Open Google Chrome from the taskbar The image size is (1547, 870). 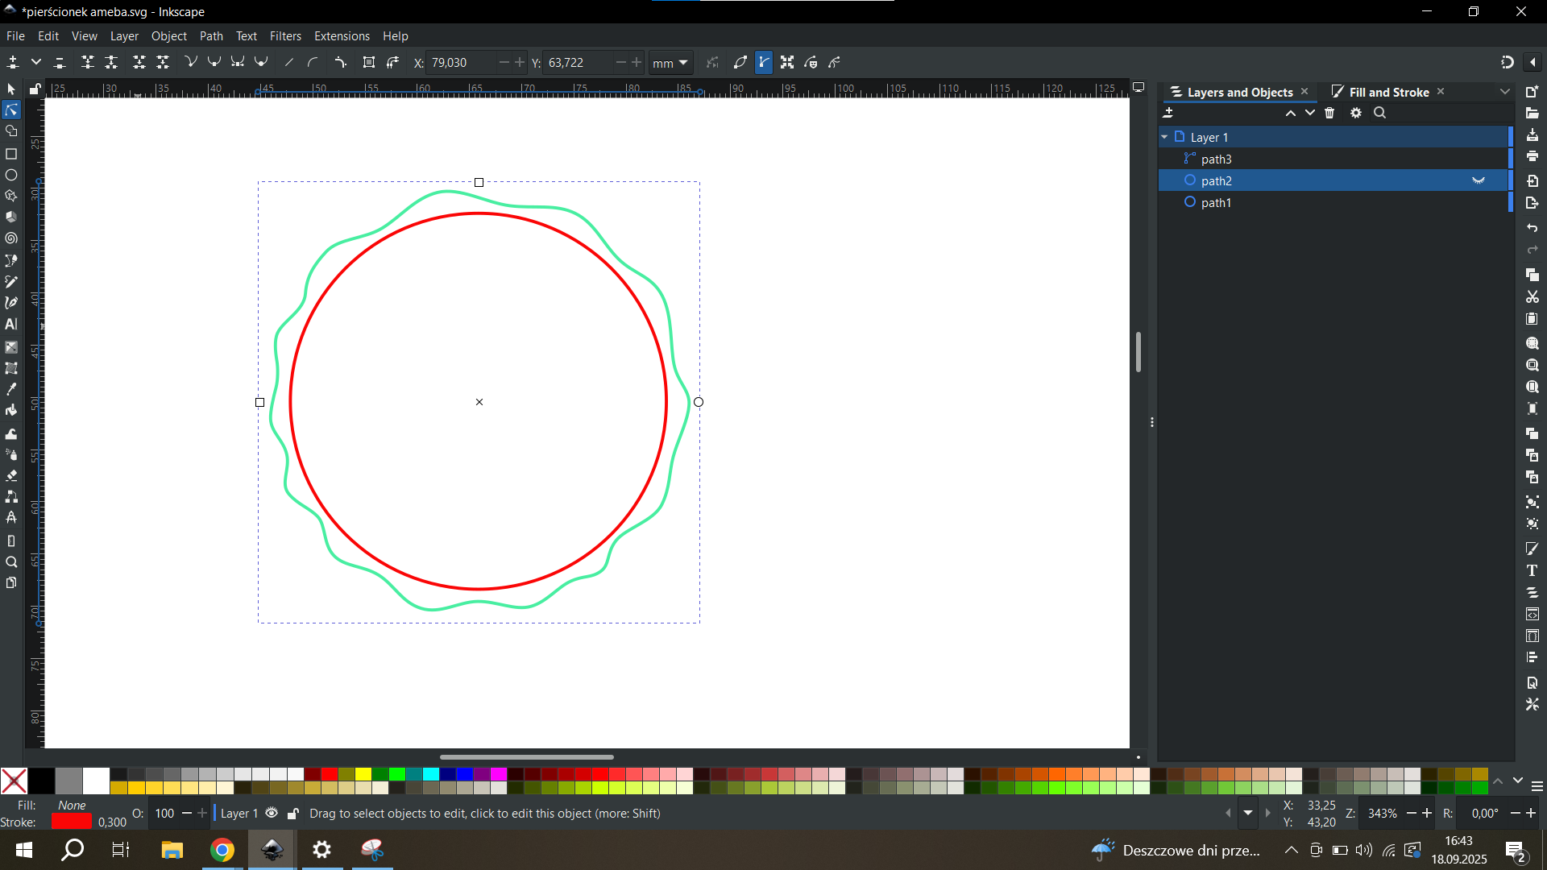point(222,850)
